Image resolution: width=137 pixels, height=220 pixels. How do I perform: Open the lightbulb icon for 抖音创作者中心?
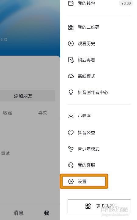pos(71,92)
